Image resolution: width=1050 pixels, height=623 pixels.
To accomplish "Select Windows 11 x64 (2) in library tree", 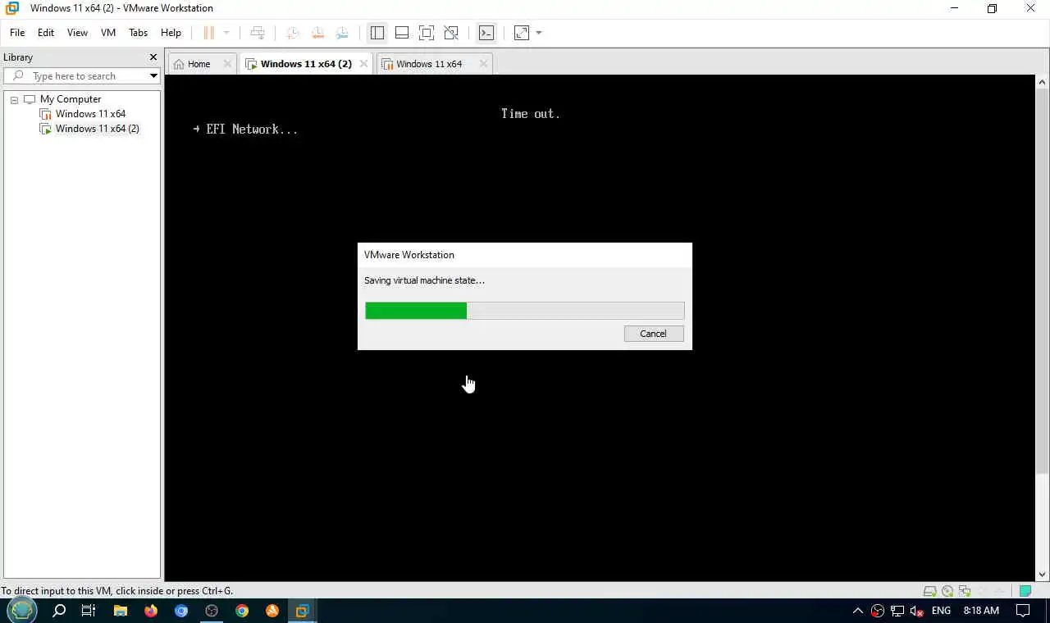I will click(97, 129).
